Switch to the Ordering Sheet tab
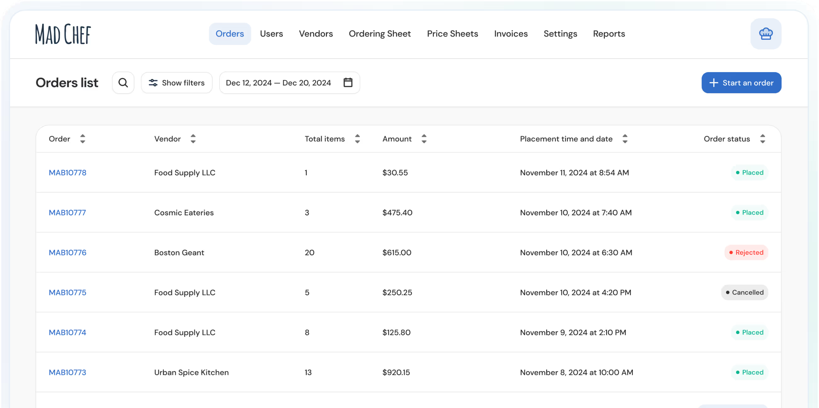The image size is (819, 408). point(380,34)
